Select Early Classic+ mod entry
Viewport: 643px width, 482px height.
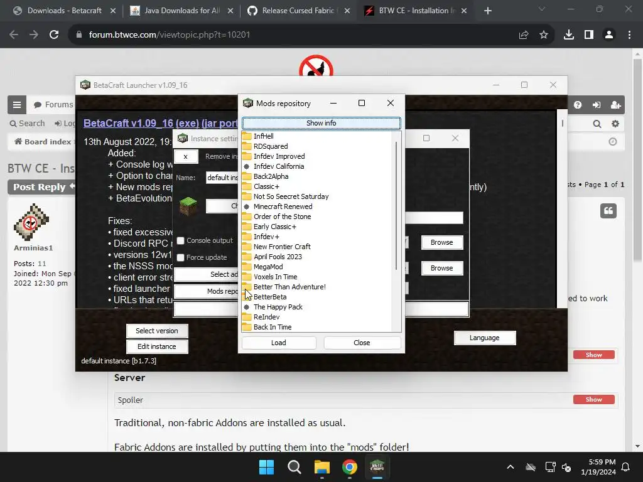coord(275,226)
